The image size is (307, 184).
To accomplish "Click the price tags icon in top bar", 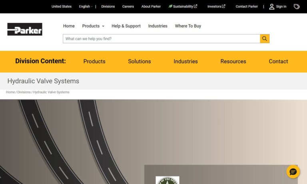I will coord(297,7).
